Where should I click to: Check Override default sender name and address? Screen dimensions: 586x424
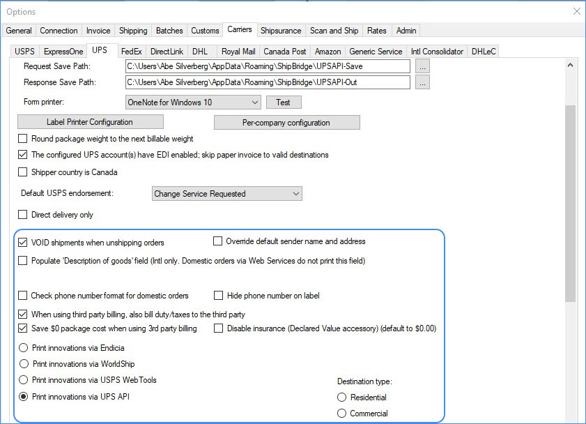click(217, 241)
